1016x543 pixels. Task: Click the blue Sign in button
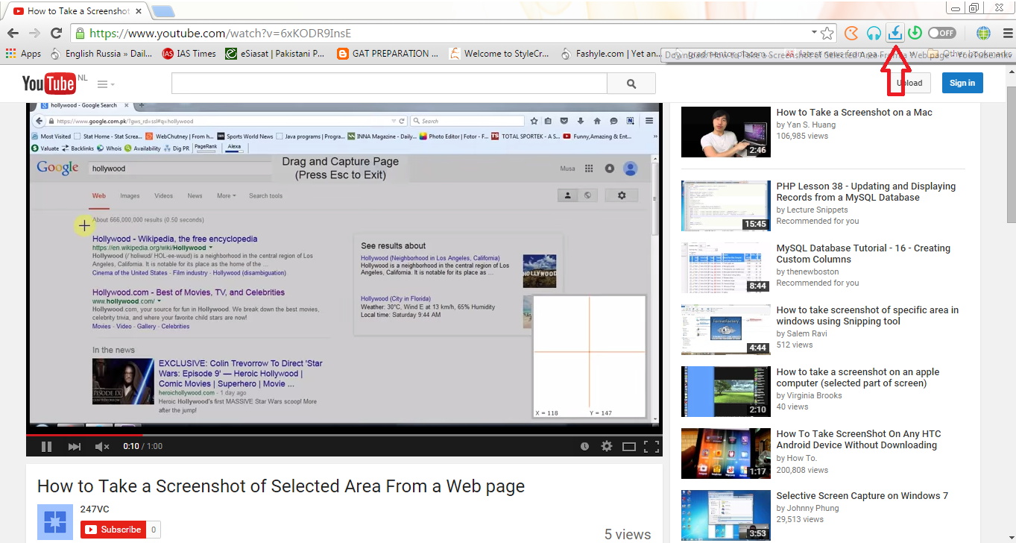962,83
